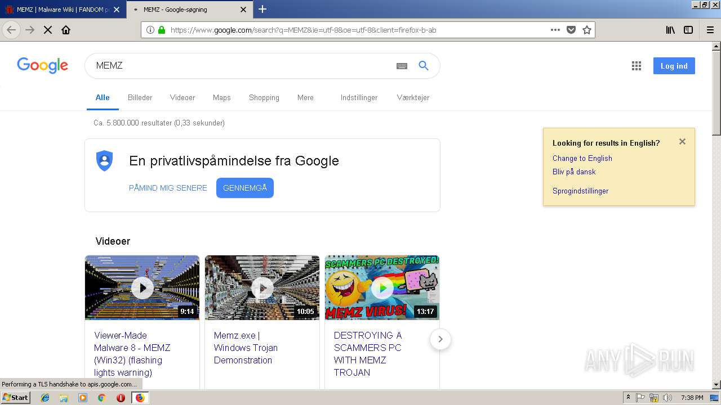Open a new browser tab
Viewport: 721px width, 405px height.
[262, 9]
